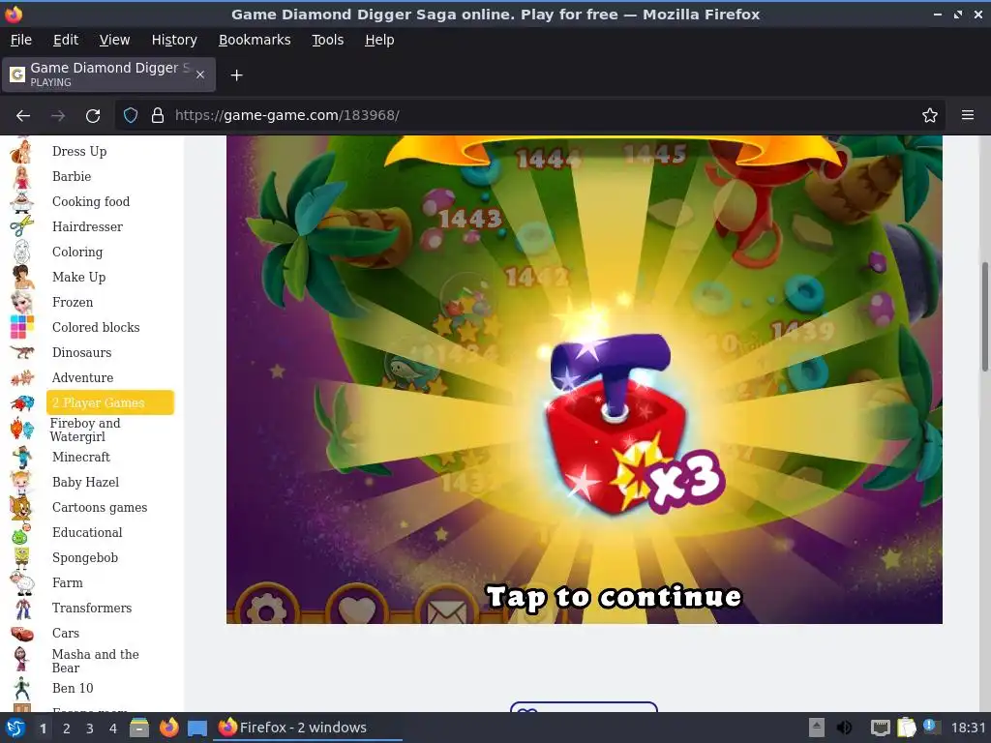
Task: Open the Firefox hamburger application menu
Action: (x=968, y=115)
